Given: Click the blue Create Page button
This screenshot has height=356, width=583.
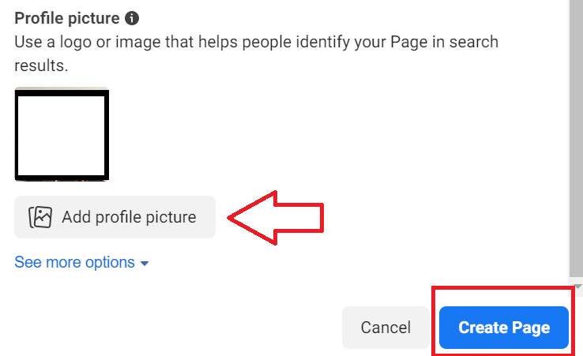Looking at the screenshot, I should tap(504, 328).
